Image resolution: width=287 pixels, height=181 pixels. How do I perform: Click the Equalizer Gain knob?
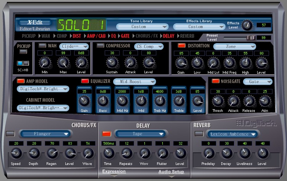84,101
